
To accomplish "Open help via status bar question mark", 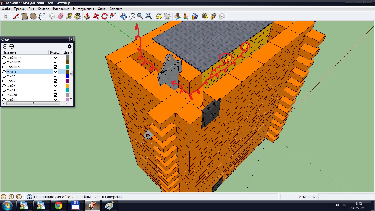I will pos(29,197).
